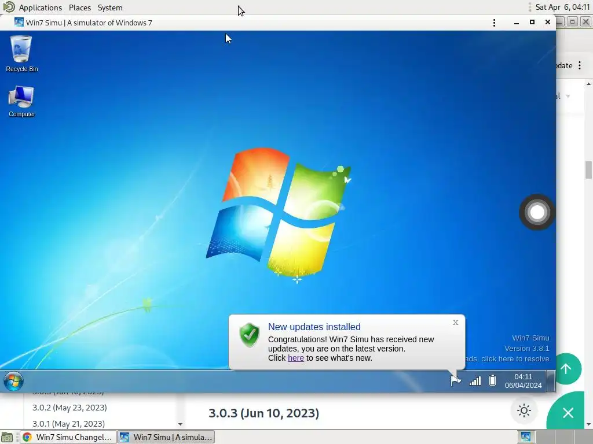Image resolution: width=593 pixels, height=444 pixels.
Task: Maximize the Win7 Simu window
Action: 532,23
